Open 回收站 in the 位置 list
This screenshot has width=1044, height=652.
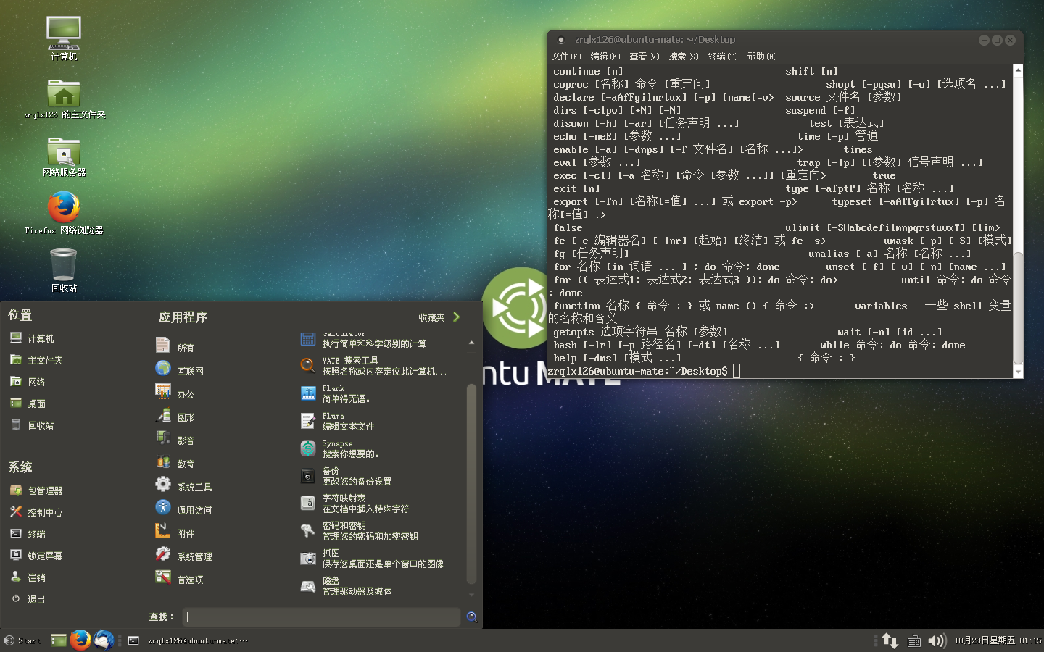coord(33,425)
